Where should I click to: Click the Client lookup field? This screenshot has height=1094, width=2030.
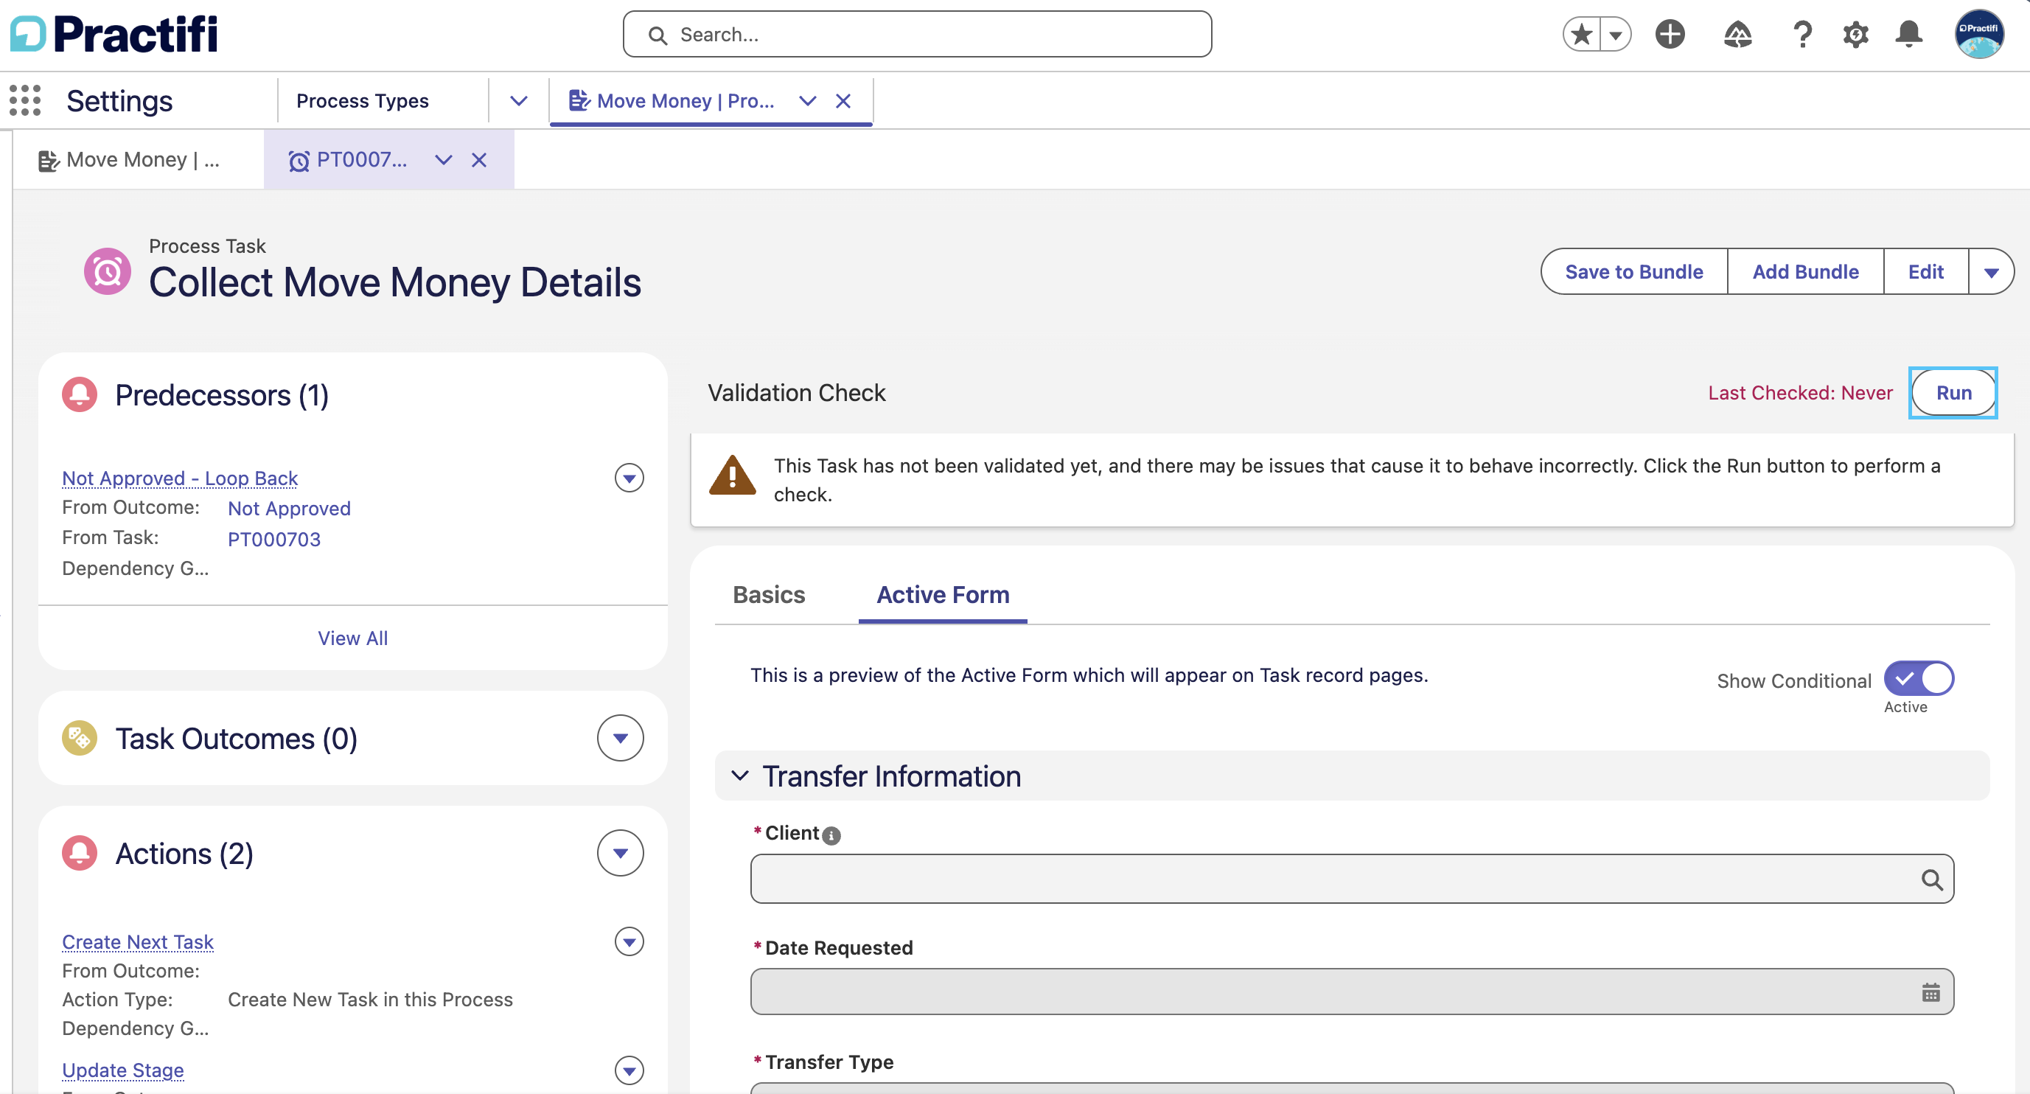coord(1352,879)
